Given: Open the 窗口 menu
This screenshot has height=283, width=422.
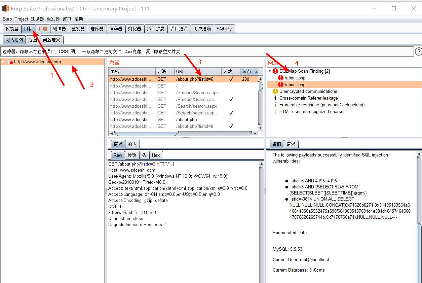Looking at the screenshot, I should pyautogui.click(x=67, y=19).
